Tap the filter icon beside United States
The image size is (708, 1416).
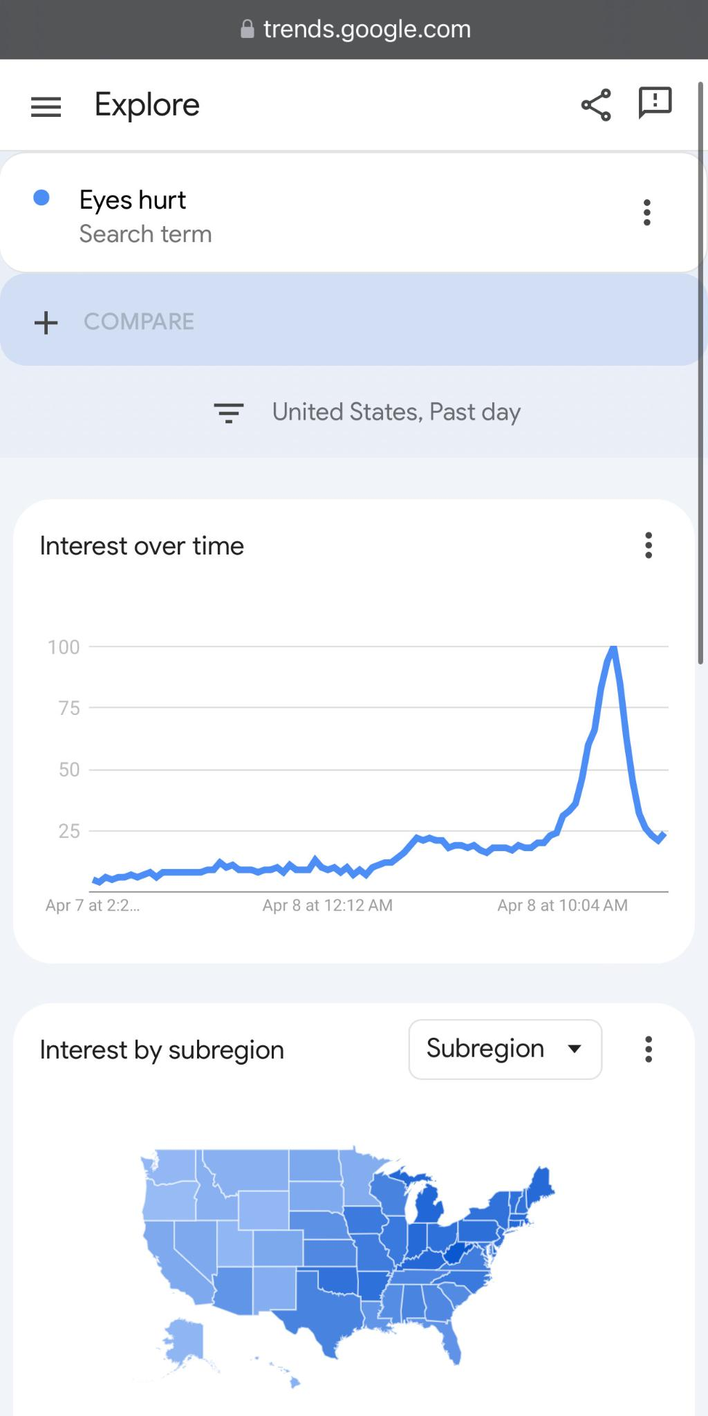point(229,413)
